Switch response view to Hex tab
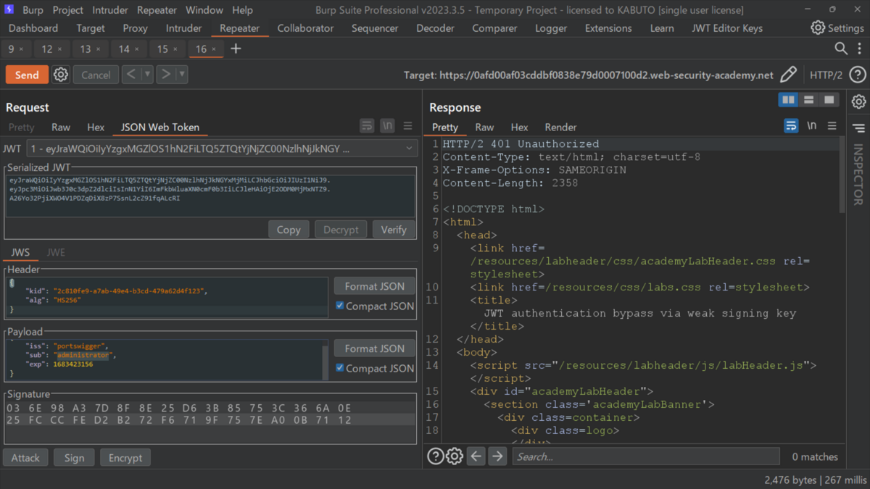This screenshot has width=870, height=489. pyautogui.click(x=519, y=127)
